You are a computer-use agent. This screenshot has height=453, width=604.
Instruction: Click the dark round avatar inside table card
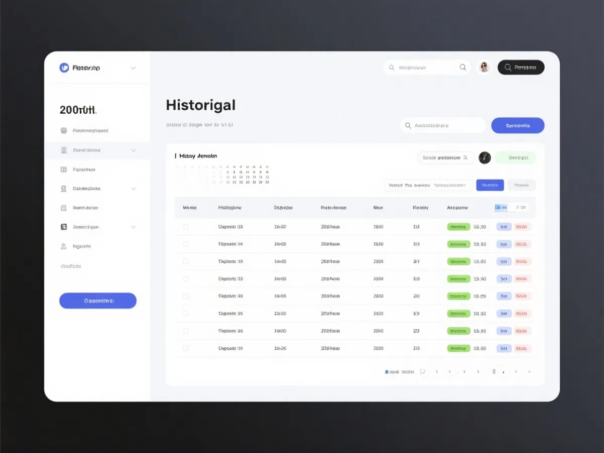[x=484, y=158]
